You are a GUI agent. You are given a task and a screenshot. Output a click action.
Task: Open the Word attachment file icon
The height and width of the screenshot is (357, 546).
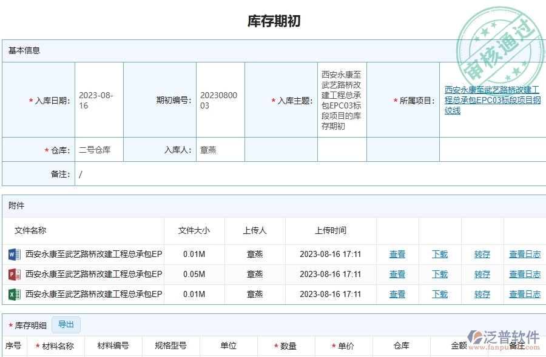pos(14,254)
